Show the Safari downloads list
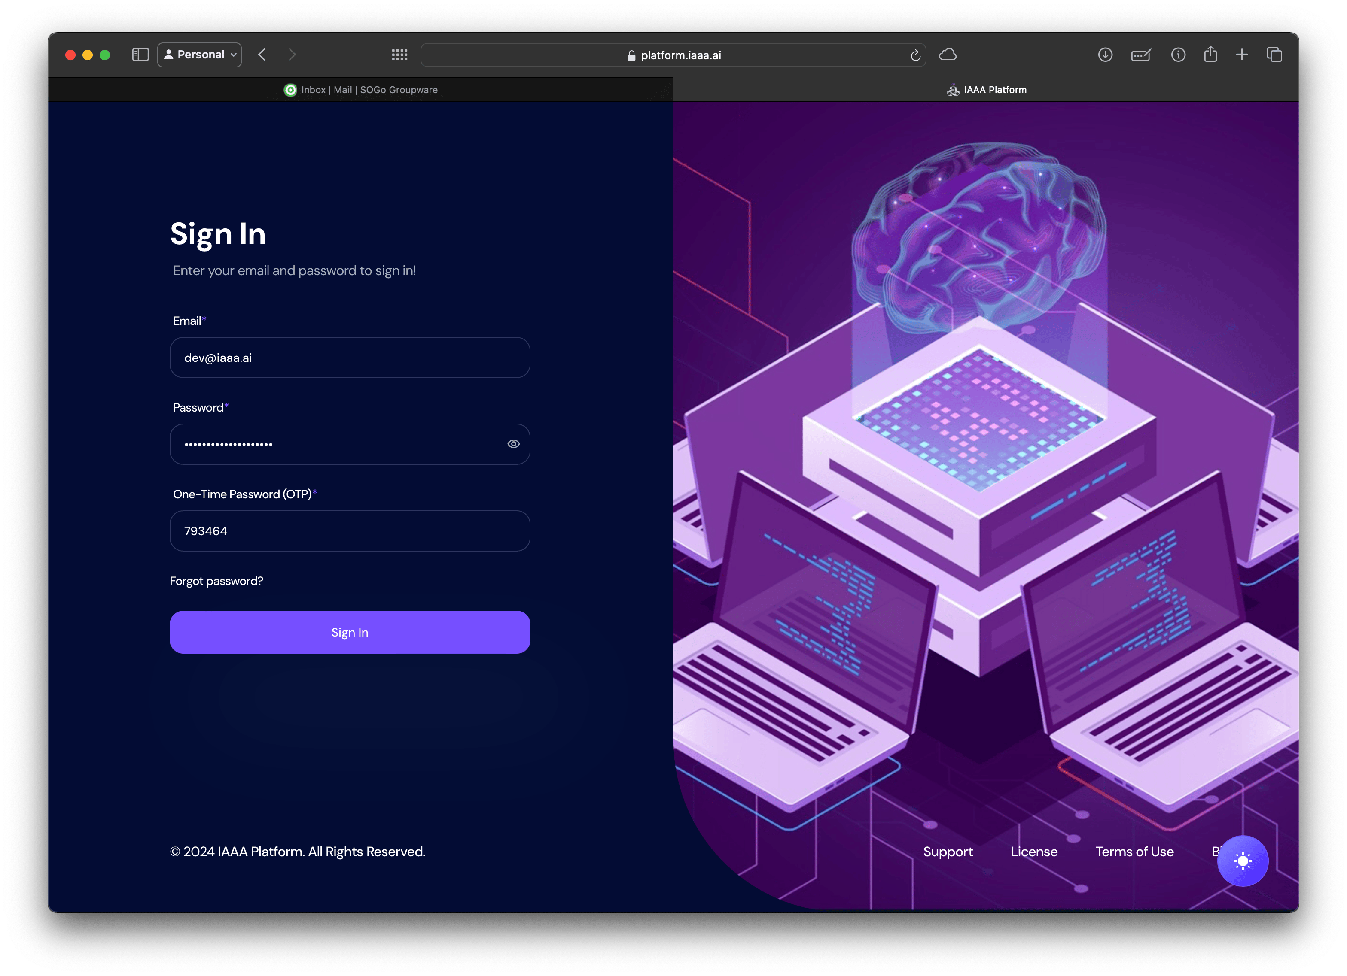Image resolution: width=1347 pixels, height=976 pixels. pos(1105,55)
